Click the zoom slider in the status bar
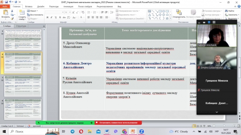Screen dimensions: 241x135 (x=224, y=126)
